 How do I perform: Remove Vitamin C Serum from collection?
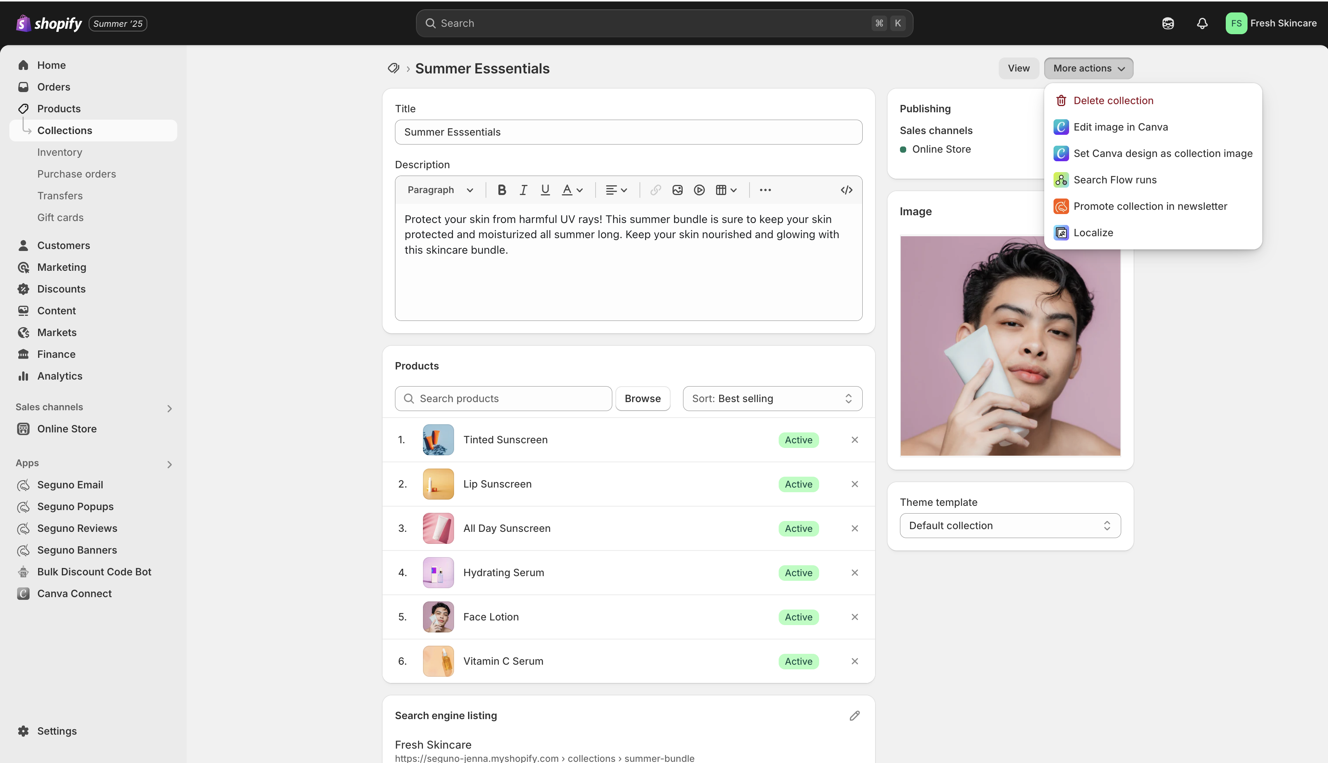pos(854,661)
